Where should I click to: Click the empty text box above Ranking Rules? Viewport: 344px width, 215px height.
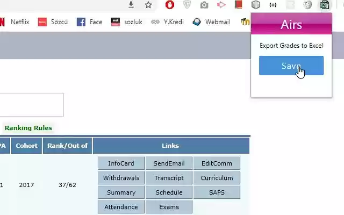point(32,105)
